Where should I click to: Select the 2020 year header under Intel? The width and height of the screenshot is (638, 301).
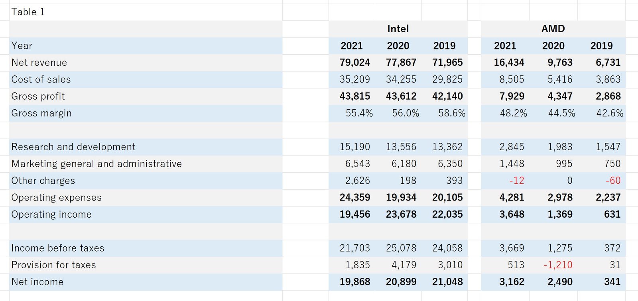[x=398, y=46]
